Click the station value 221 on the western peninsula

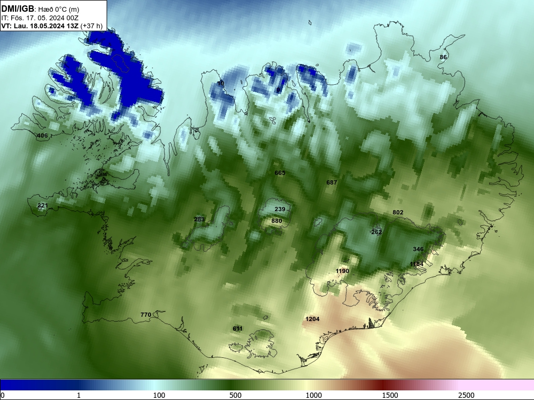coord(43,206)
